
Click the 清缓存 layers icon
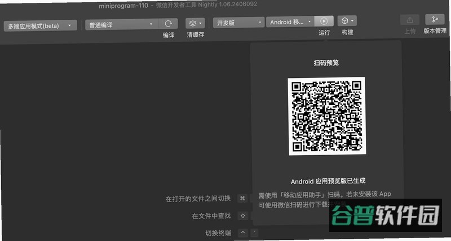(x=193, y=23)
